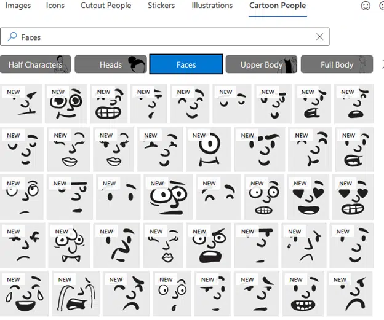
Task: Choose the vampire fangs face
Action: pyautogui.click(x=70, y=245)
